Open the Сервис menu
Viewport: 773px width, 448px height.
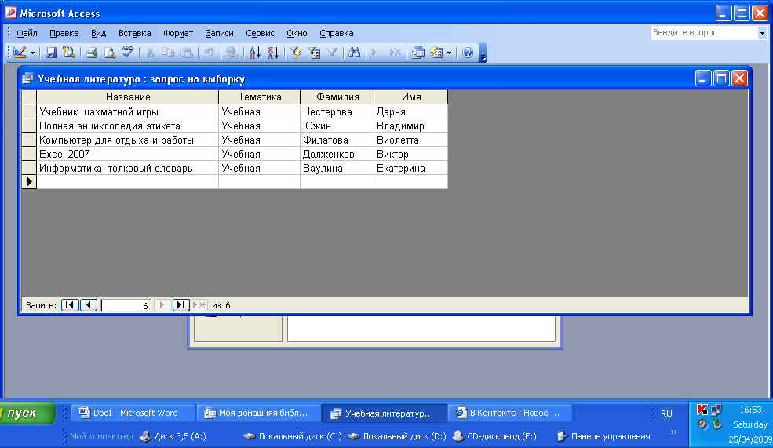click(x=260, y=33)
